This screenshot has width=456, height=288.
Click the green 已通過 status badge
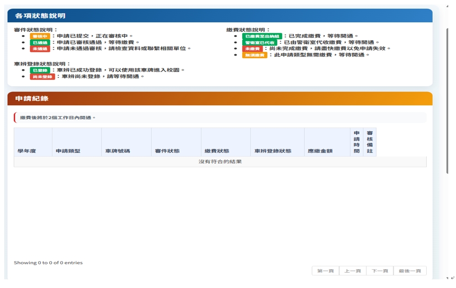pos(40,43)
